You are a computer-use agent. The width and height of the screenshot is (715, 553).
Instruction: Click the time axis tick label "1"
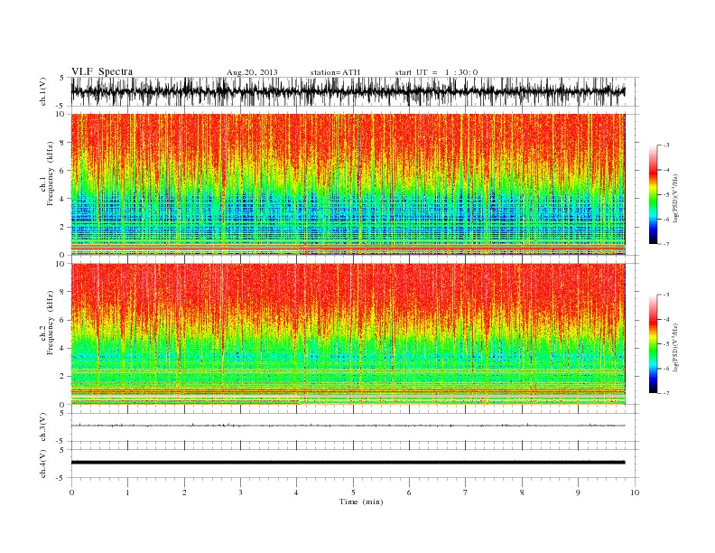(128, 492)
